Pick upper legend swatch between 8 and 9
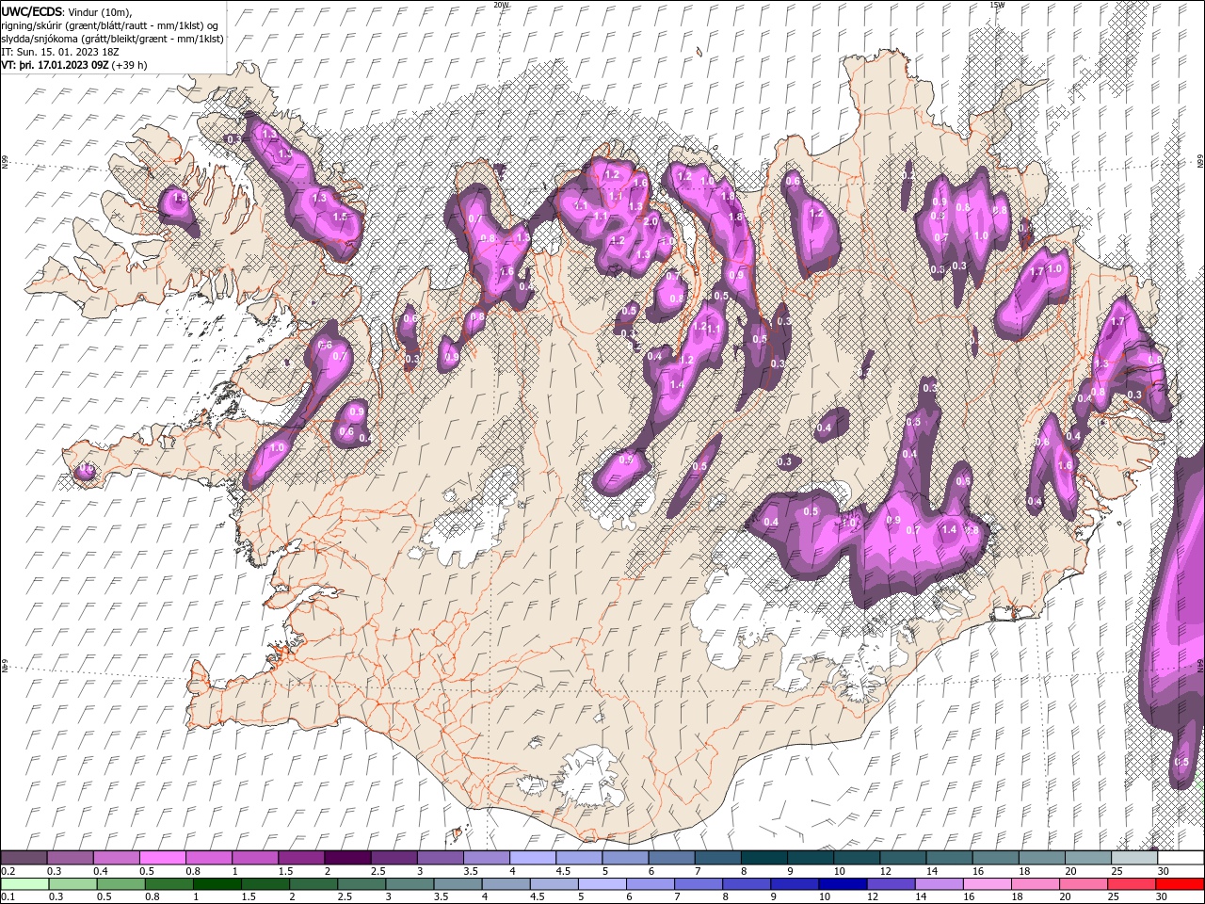Screen dimensions: 1205x904 point(764,857)
